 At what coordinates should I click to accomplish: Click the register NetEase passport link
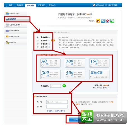(60, 111)
